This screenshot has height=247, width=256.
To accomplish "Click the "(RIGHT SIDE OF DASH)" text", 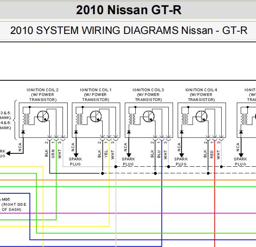I will click(14, 207).
